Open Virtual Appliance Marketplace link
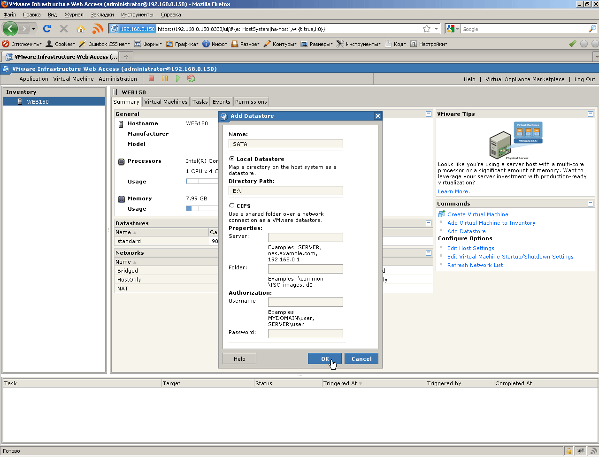 click(525, 79)
